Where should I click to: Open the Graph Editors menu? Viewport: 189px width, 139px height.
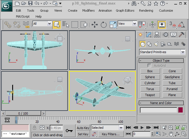tap(125, 11)
